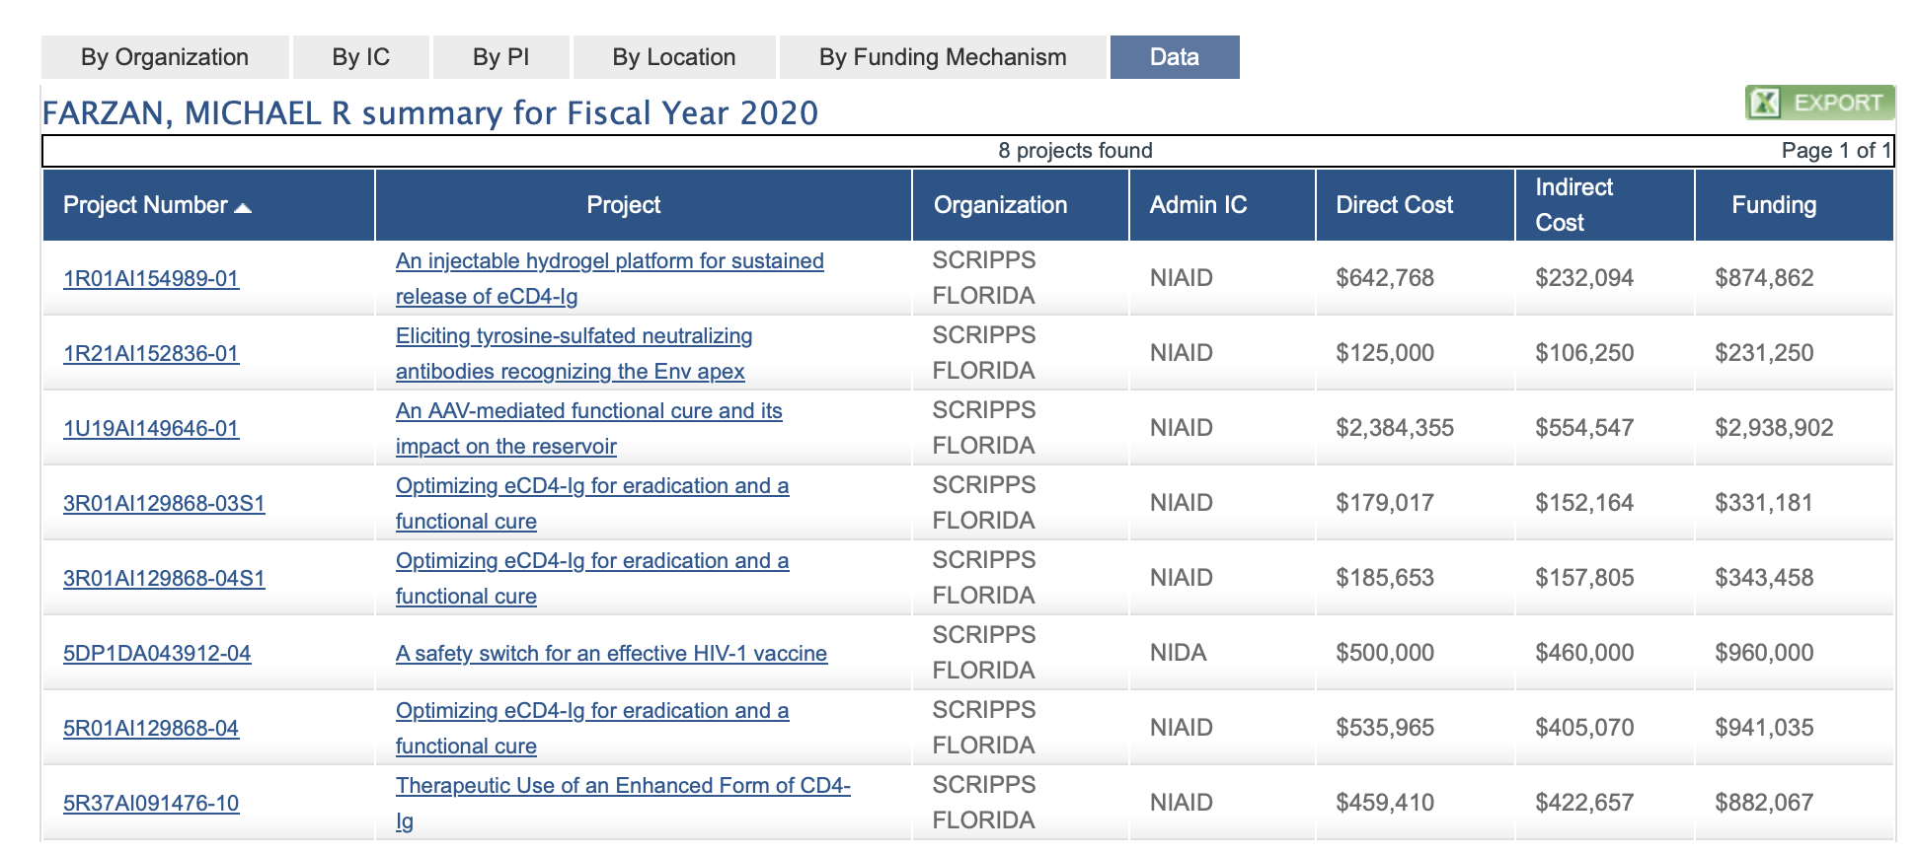The width and height of the screenshot is (1917, 854).
Task: Sort by the Admin IC column header
Action: click(x=1197, y=205)
